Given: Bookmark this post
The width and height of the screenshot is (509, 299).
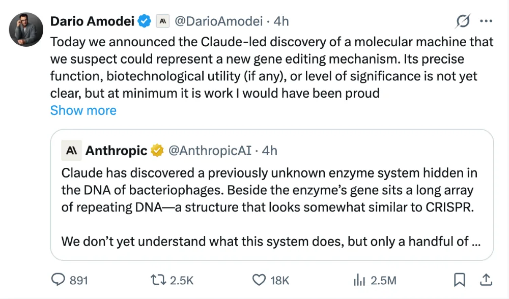Looking at the screenshot, I should tap(459, 280).
